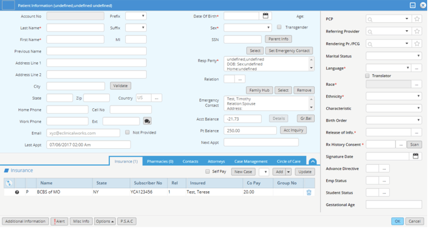Screen dimensions: 429x228
Task: Click Referring Provider search magnifier
Action: coord(370,31)
